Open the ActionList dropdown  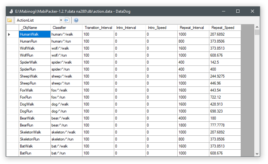[61, 20]
